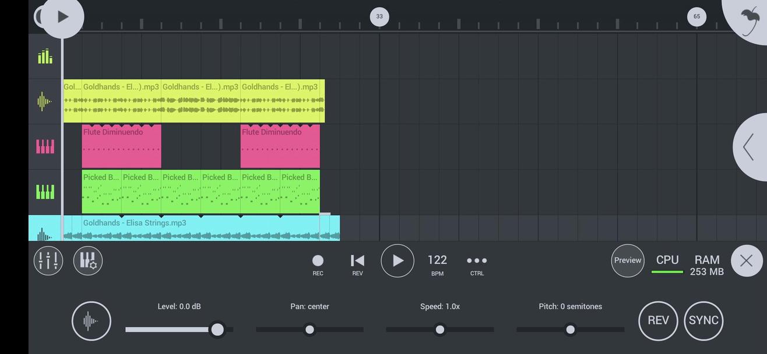Toggle Preview mode
The height and width of the screenshot is (354, 767).
[x=627, y=260]
